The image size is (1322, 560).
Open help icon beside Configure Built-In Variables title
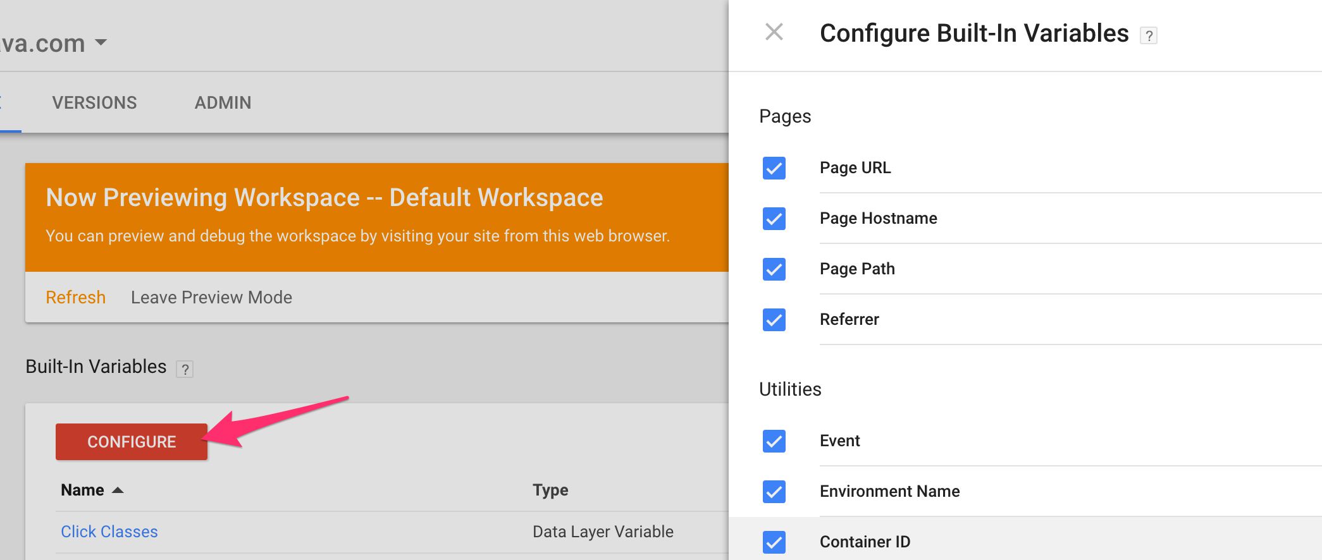click(1149, 35)
